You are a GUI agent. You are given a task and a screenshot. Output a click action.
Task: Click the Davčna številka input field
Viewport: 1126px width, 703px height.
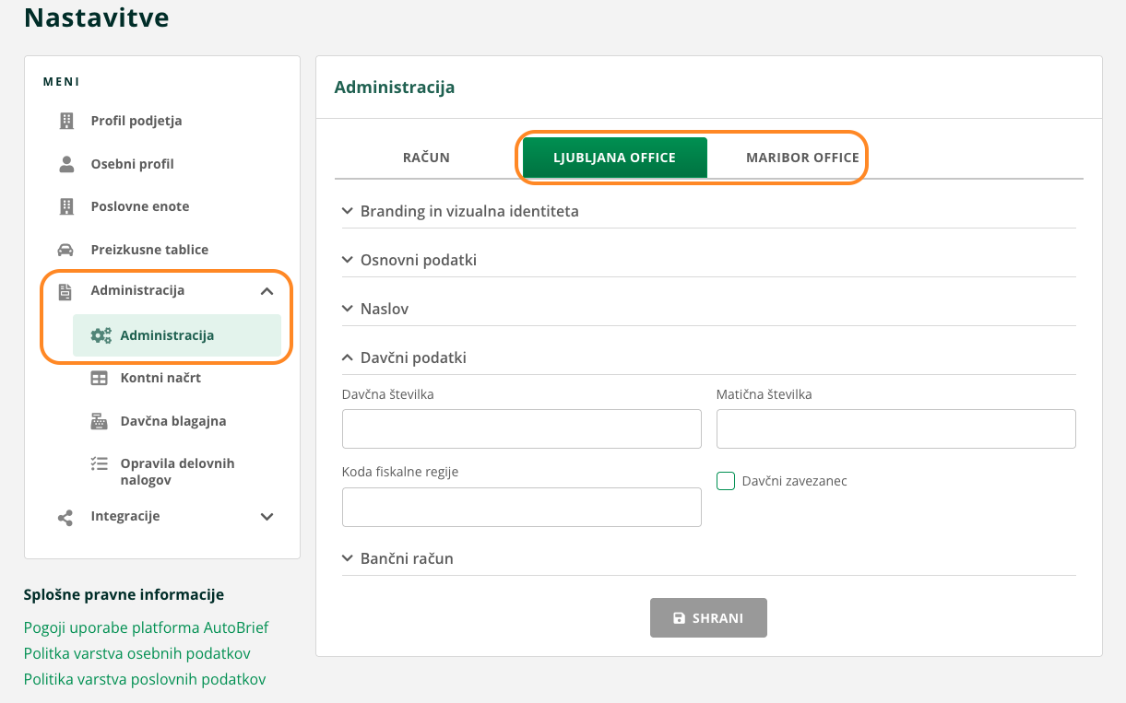tap(521, 429)
